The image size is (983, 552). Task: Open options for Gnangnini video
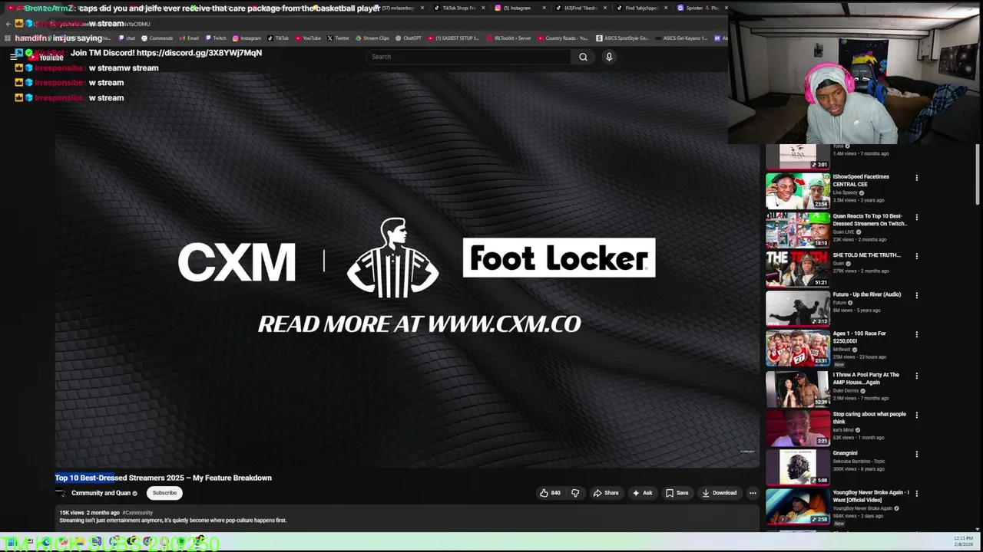pos(916,454)
